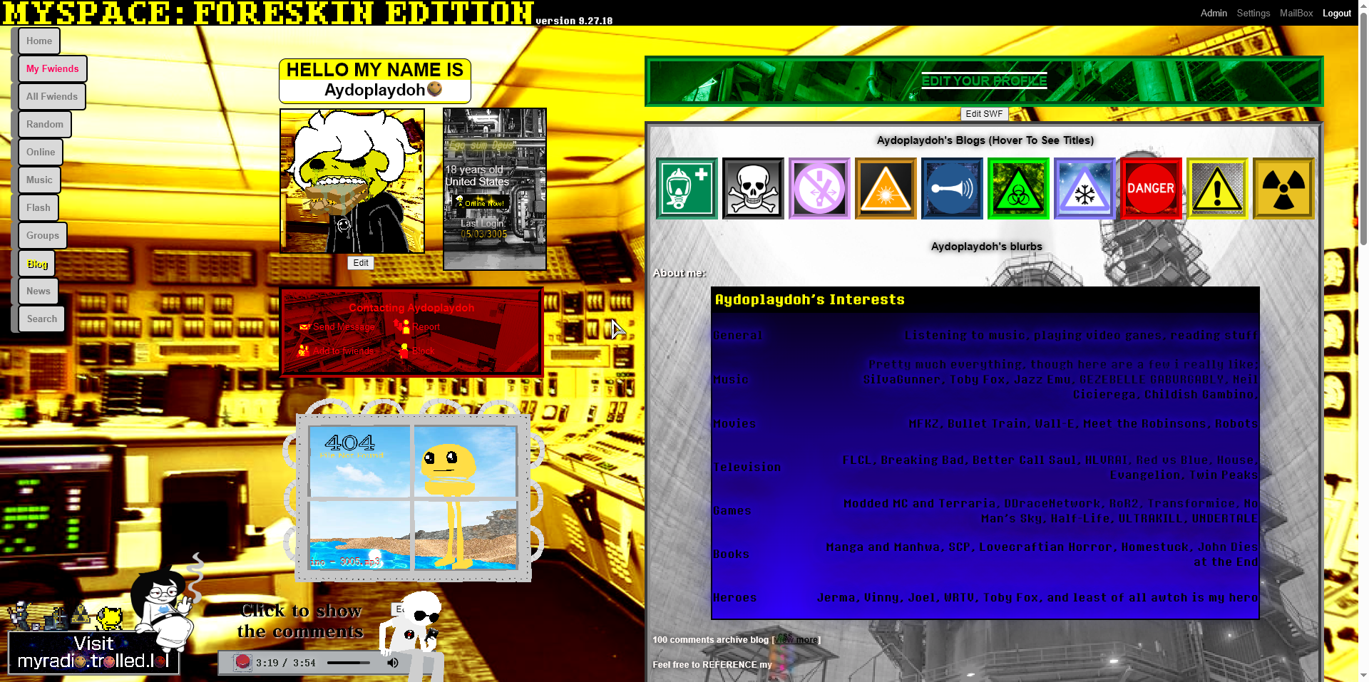Click the white figure wearing sunglasses

pyautogui.click(x=414, y=634)
